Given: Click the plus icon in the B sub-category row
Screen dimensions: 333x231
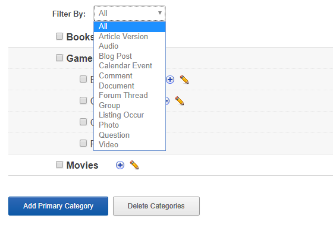Looking at the screenshot, I should tap(170, 80).
